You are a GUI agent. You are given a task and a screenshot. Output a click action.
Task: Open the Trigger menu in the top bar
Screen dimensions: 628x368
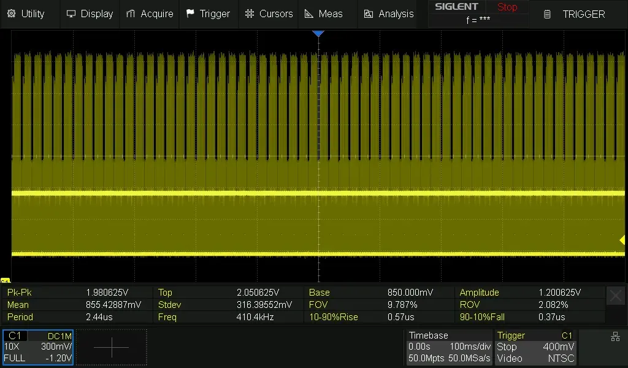coord(208,13)
